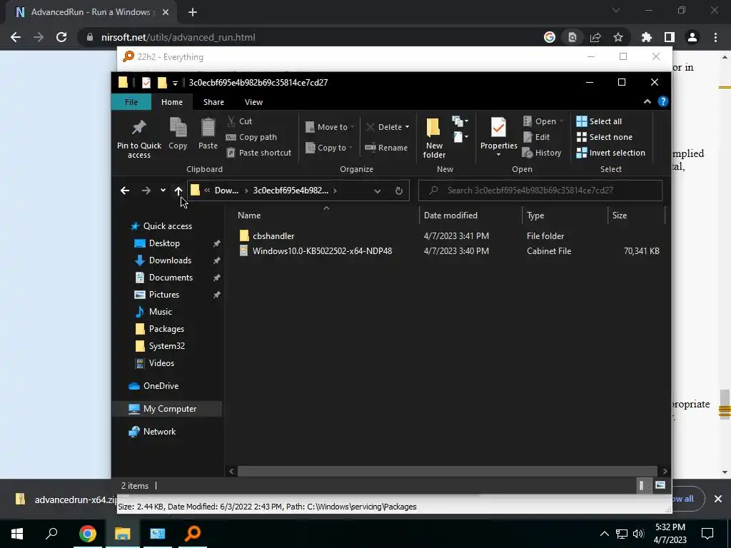Open Explorer Help icon
731x548 pixels.
tap(663, 101)
